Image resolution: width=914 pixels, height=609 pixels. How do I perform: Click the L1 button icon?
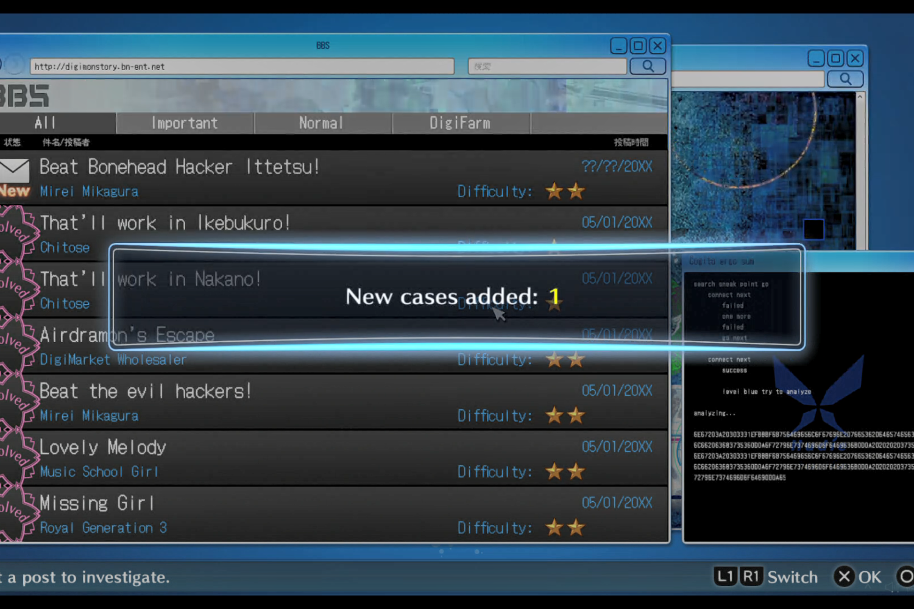click(724, 576)
